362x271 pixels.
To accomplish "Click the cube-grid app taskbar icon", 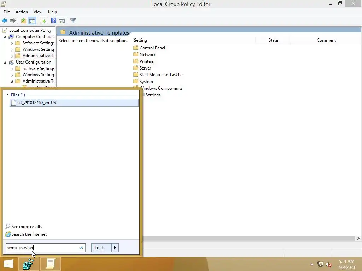I will (28, 264).
